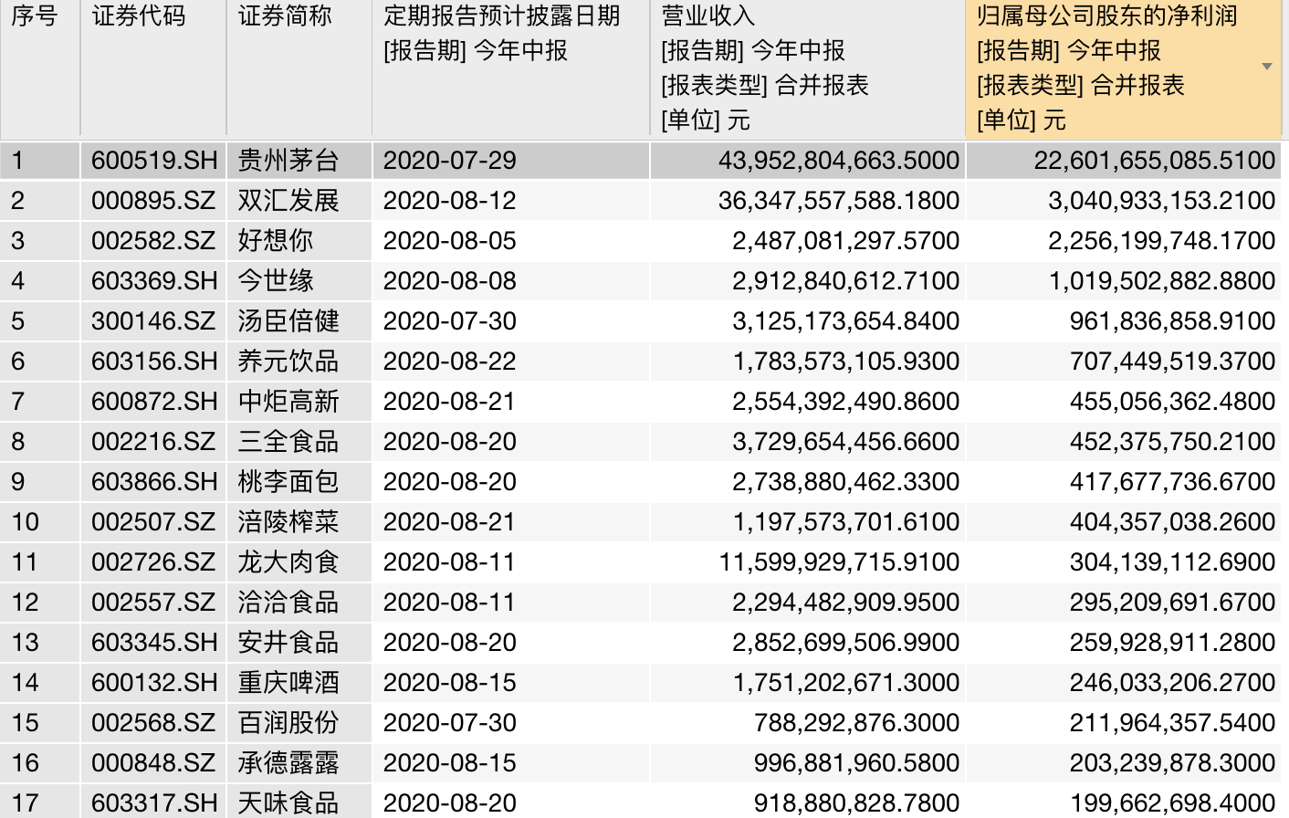Select revenue value 788,292,876.3000

point(857,723)
